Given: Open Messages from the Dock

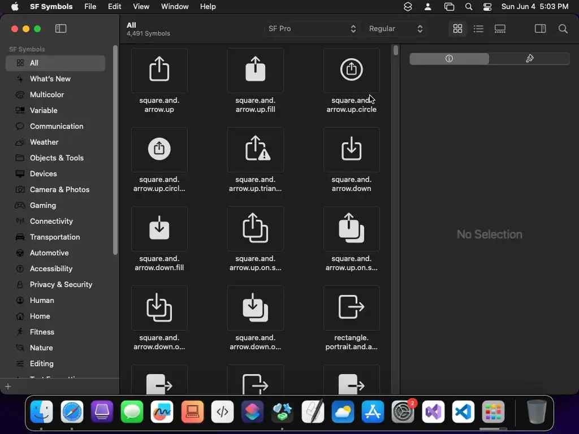Looking at the screenshot, I should 132,411.
